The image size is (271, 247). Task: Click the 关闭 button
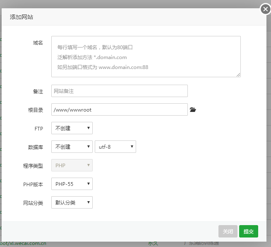228,231
